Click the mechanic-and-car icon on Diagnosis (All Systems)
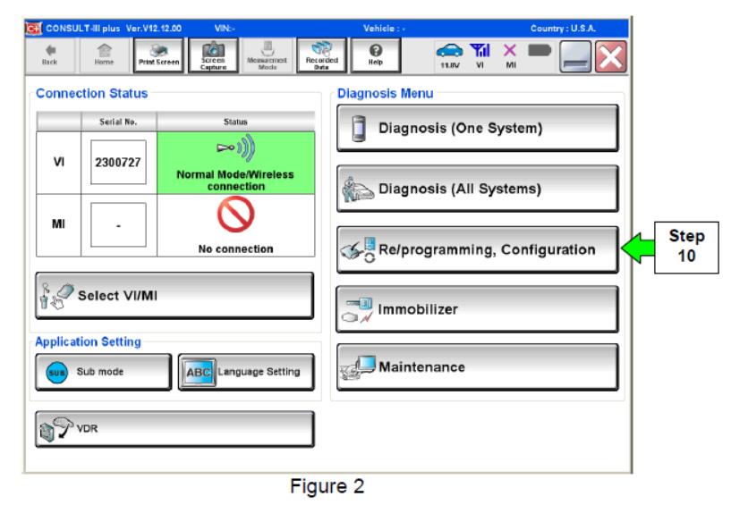The image size is (731, 505). [358, 189]
